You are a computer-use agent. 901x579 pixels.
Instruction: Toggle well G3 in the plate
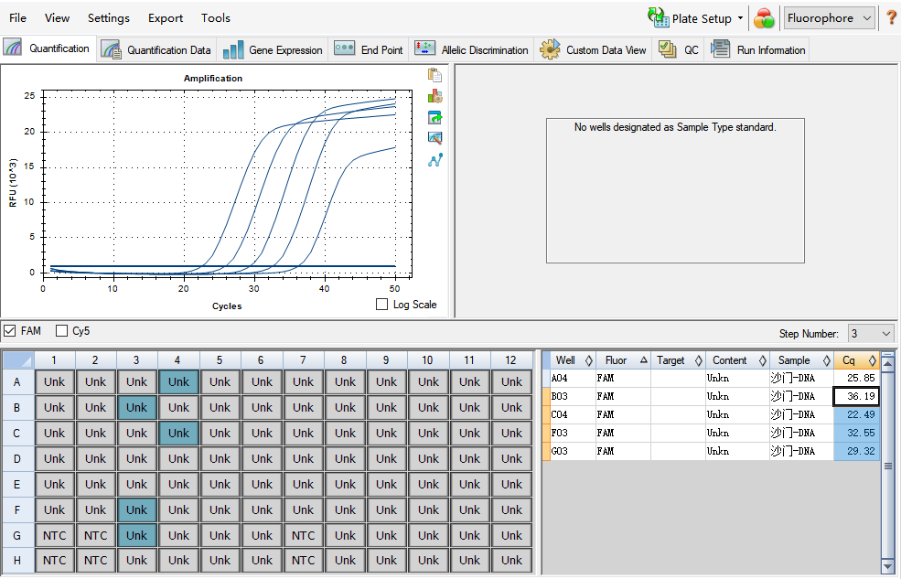click(x=137, y=535)
